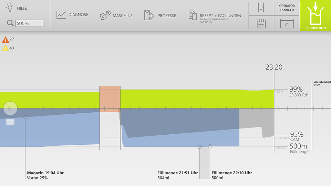
Task: Click the Prozesse arrow icon
Action: pos(149,15)
